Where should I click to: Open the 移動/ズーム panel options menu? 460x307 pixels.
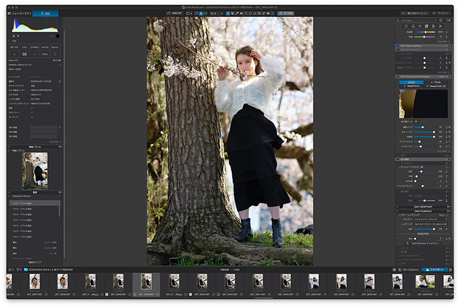click(x=60, y=147)
